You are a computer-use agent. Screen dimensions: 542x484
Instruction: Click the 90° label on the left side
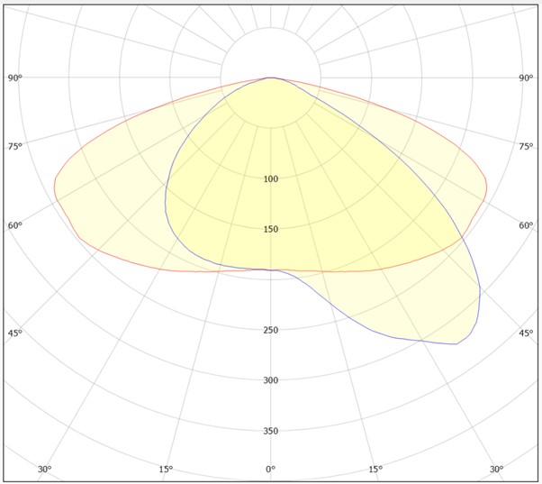pos(15,78)
